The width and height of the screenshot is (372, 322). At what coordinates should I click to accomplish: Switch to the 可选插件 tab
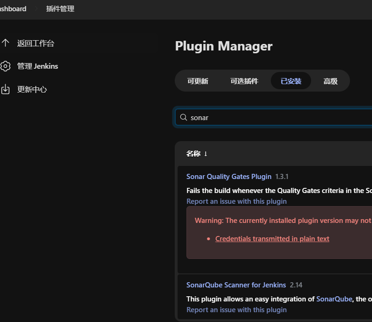244,81
